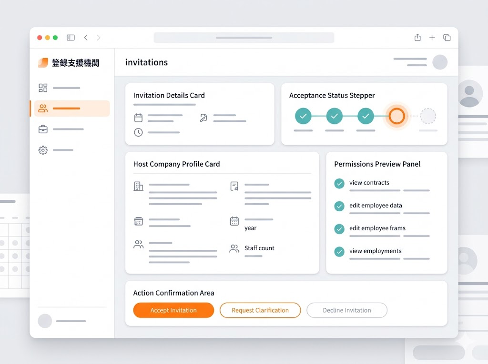Click the invitations page heading

(146, 62)
